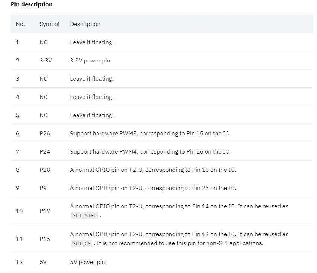Click the 5V symbol in row 12
Screen dimensions: 317x273
[x=43, y=262]
